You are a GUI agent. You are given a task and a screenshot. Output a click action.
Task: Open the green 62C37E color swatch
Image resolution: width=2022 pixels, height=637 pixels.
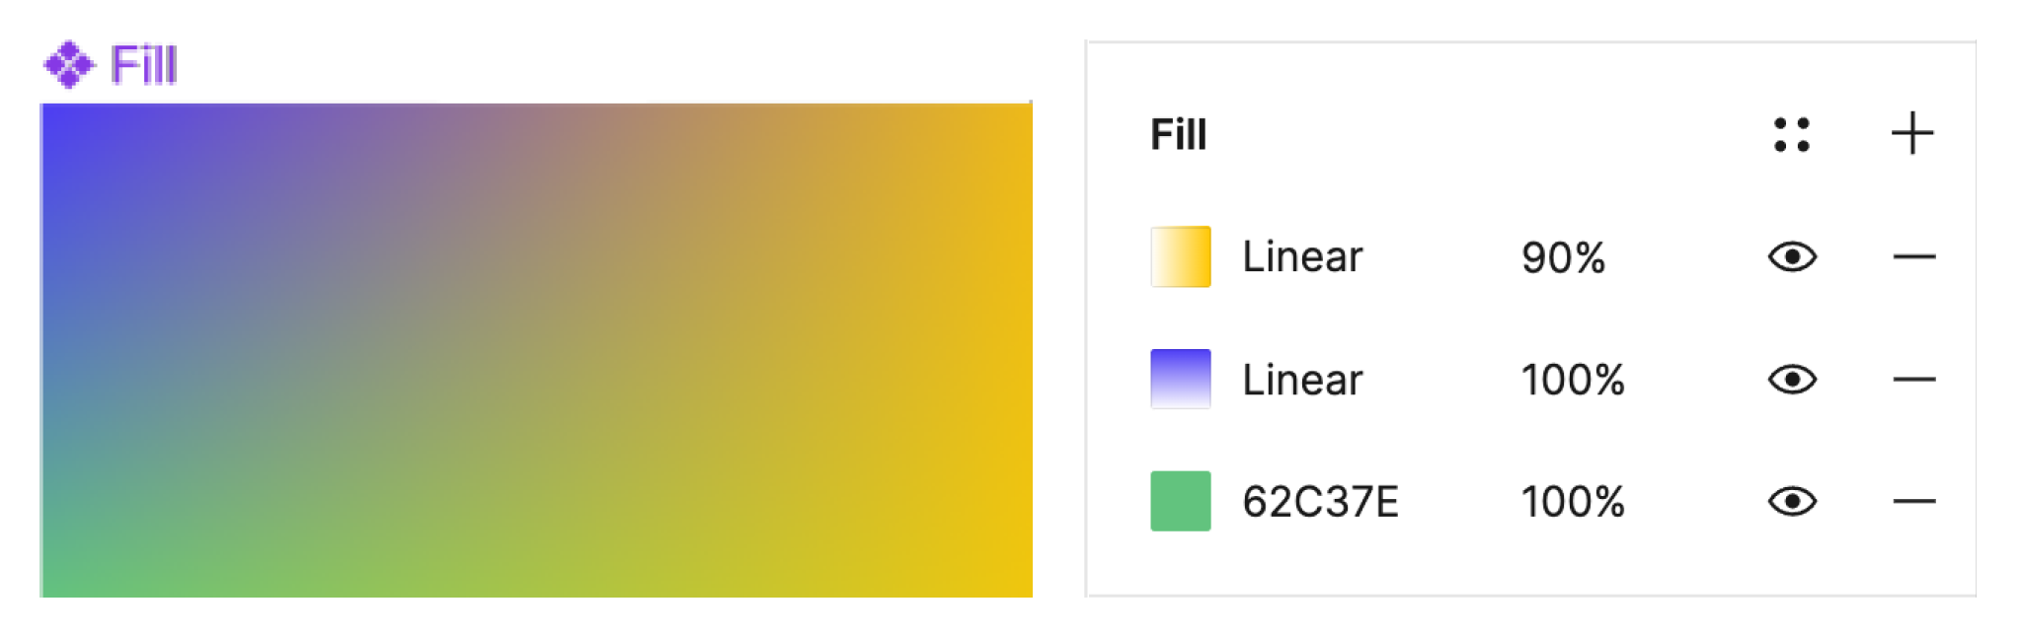coord(1181,502)
